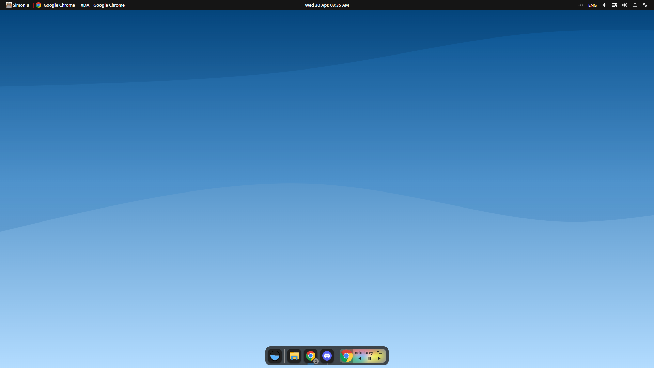Launch the blue water-circle app from the dock
This screenshot has width=654, height=368.
[275, 356]
